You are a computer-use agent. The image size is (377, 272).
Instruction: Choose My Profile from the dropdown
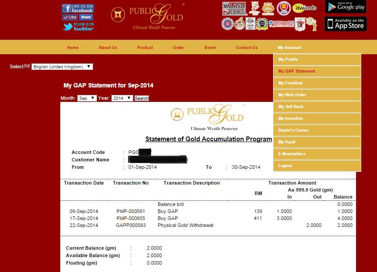pos(317,59)
